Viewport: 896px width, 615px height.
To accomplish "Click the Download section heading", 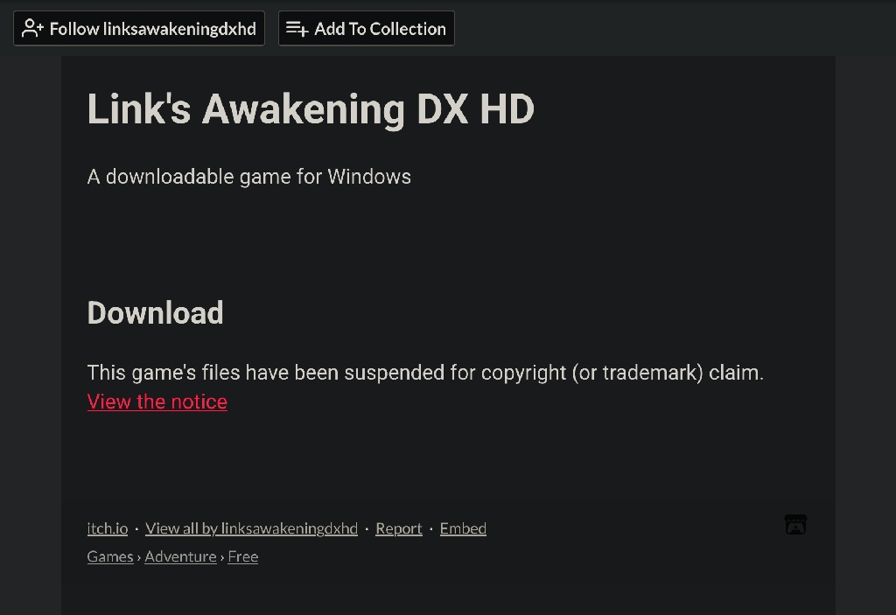I will 156,312.
